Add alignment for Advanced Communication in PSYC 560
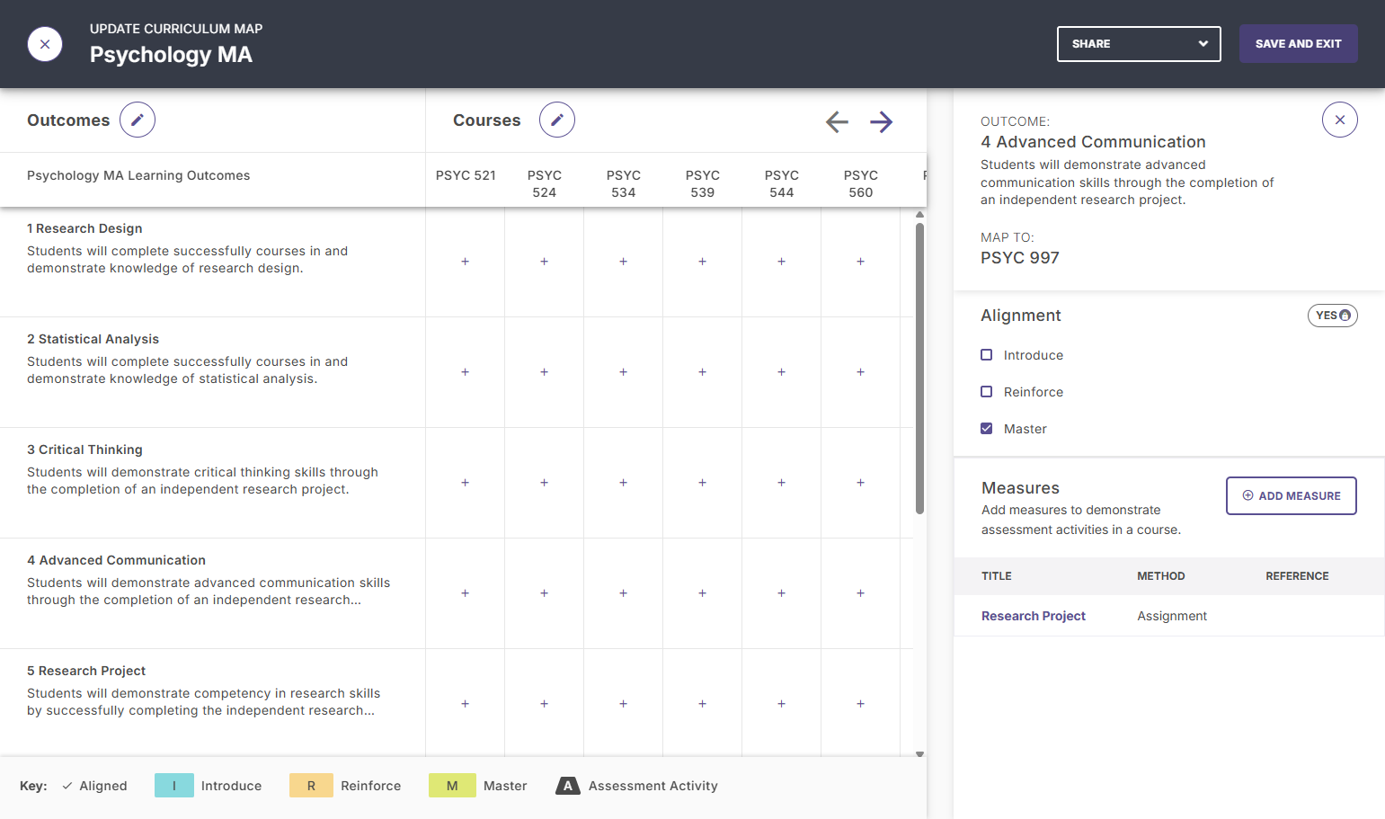The width and height of the screenshot is (1385, 819). [x=860, y=593]
